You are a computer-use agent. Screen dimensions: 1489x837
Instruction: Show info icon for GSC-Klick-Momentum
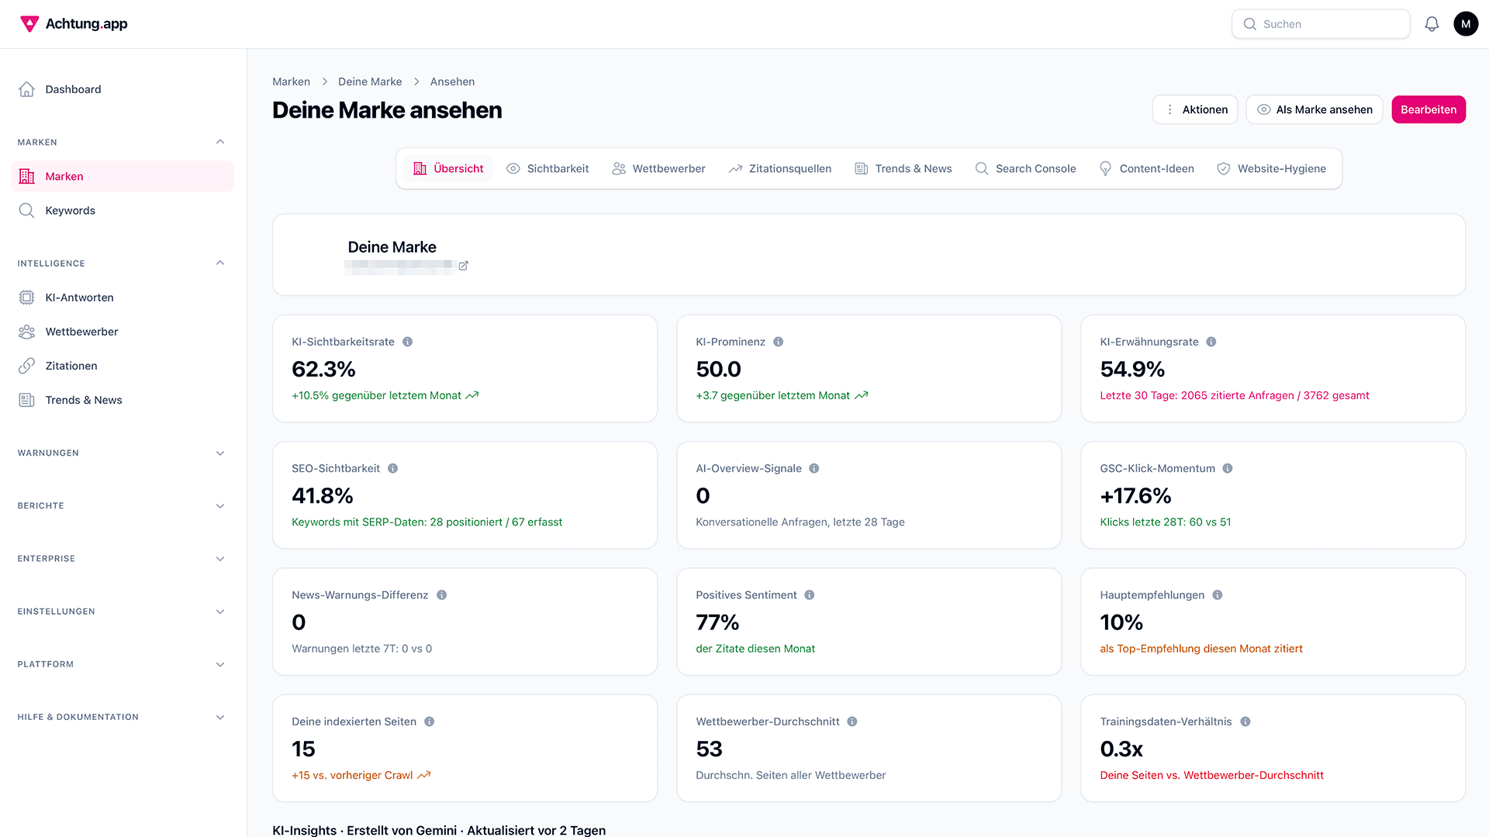click(x=1228, y=468)
